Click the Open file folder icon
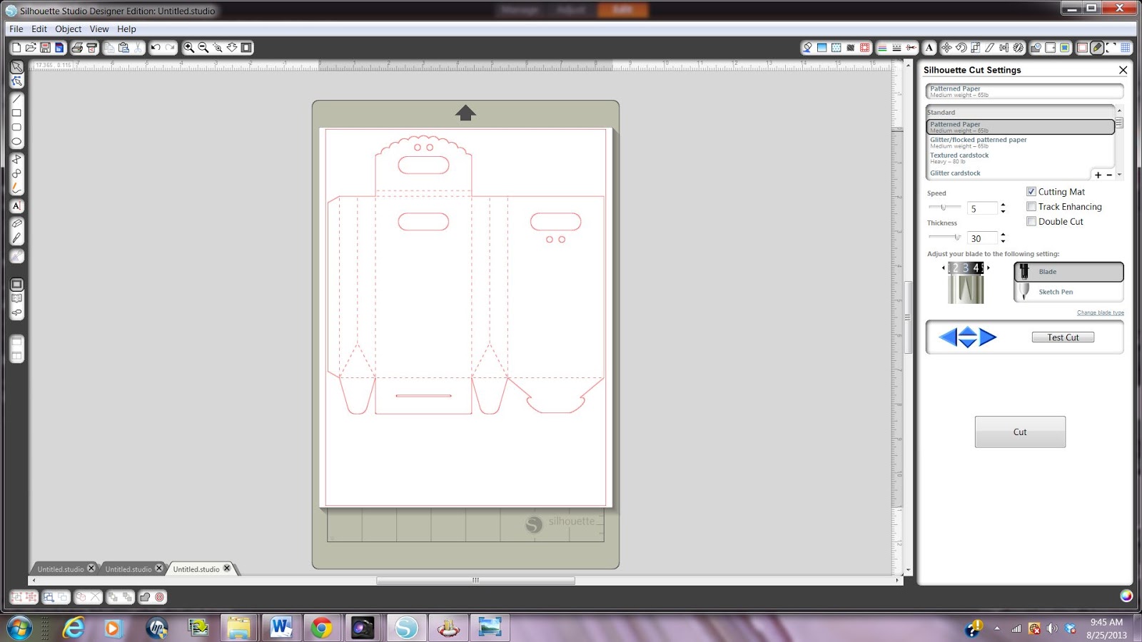 click(x=31, y=48)
